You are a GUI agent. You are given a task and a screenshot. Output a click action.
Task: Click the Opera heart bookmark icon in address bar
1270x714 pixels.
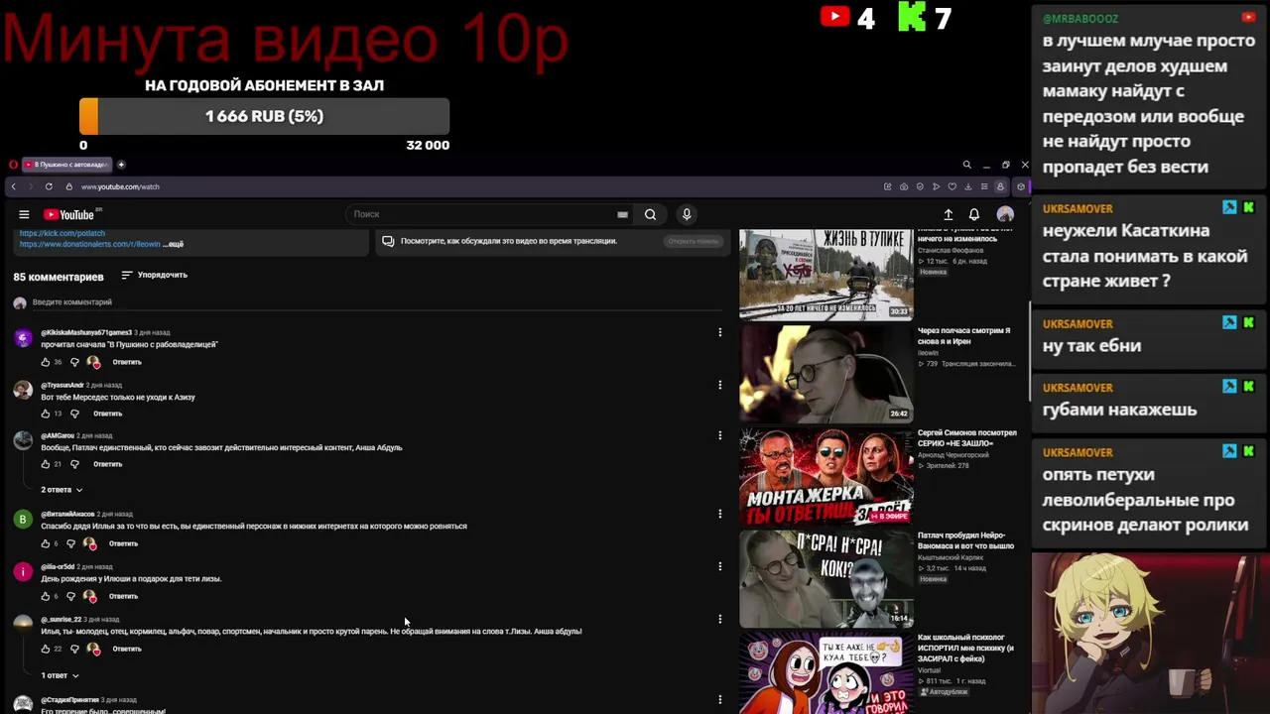pyautogui.click(x=952, y=186)
